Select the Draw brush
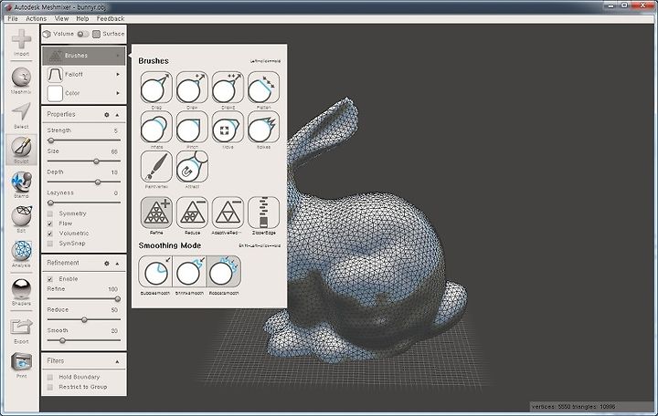This screenshot has height=416, width=658. pos(192,88)
